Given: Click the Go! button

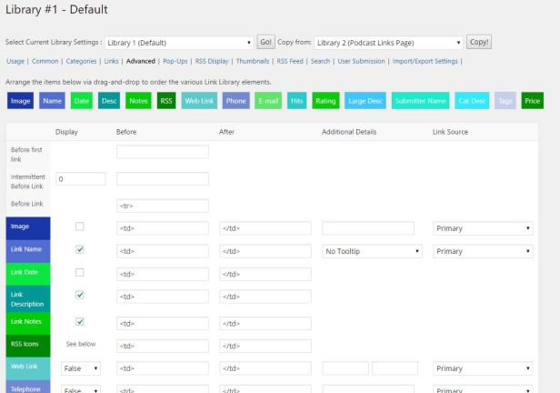Looking at the screenshot, I should [265, 42].
